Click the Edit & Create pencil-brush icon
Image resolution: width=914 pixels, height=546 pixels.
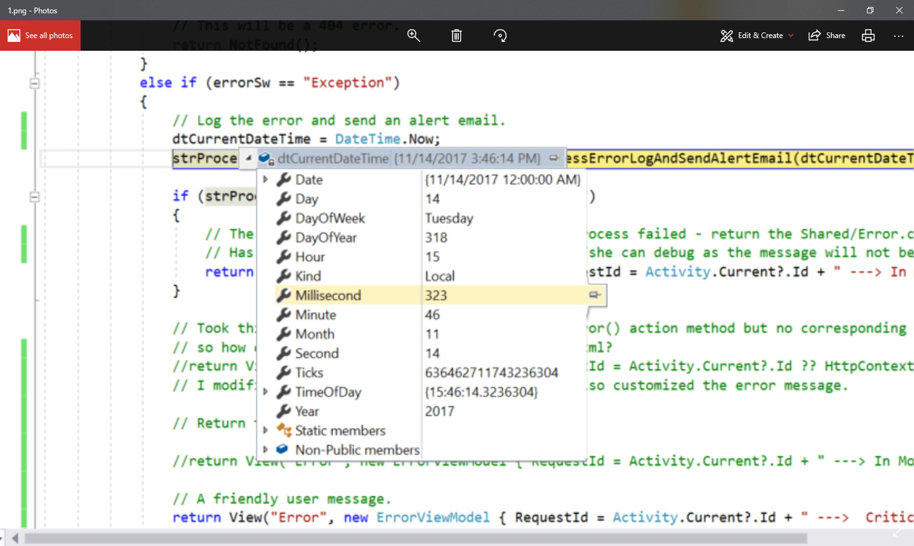tap(726, 36)
